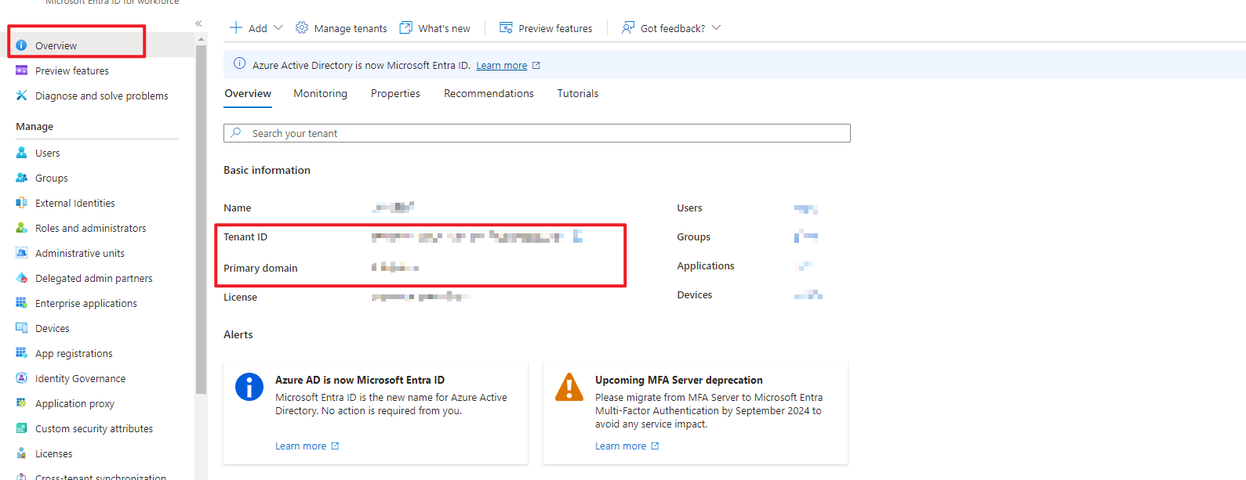This screenshot has height=480, width=1246.
Task: Expand the Add dropdown chevron
Action: [278, 28]
